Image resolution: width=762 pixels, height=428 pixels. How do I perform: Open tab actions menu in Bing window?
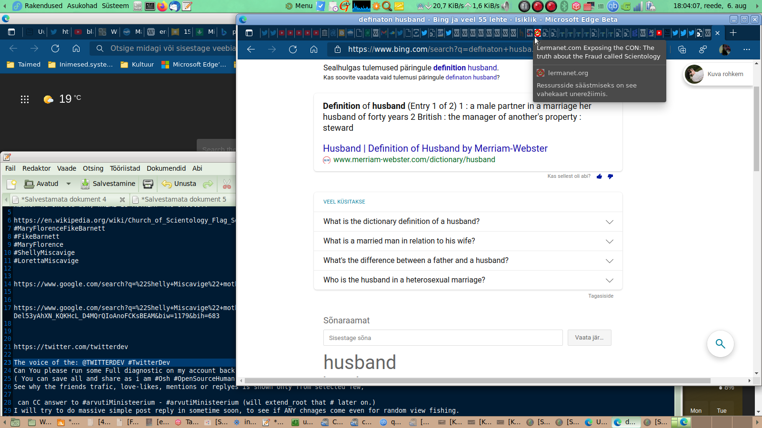point(249,33)
